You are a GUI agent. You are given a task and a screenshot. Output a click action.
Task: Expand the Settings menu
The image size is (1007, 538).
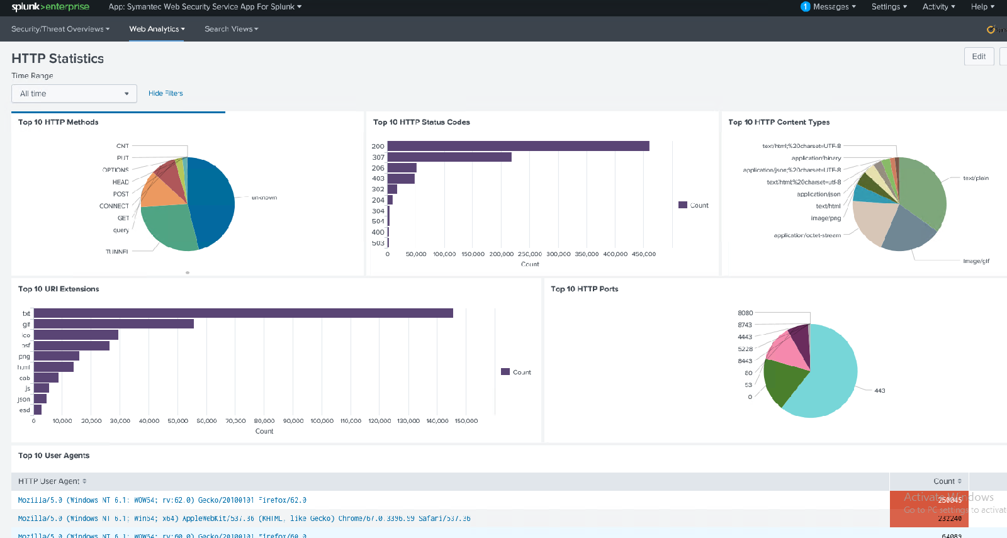889,7
